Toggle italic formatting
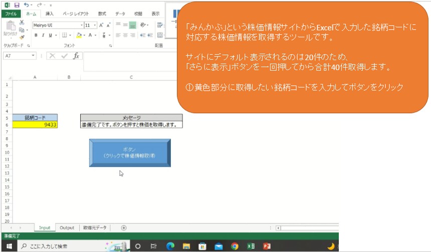This screenshot has height=252, width=431. tap(43, 35)
